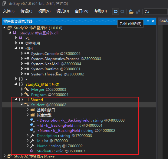
Task: Click the 类型引用 node icon
Action: tap(21, 43)
